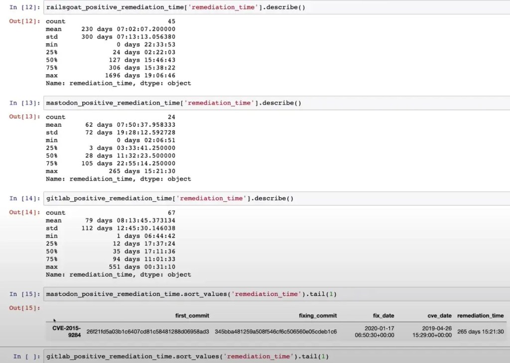Click min value 1 days 06:44:42
The height and width of the screenshot is (363, 510).
pos(146,236)
